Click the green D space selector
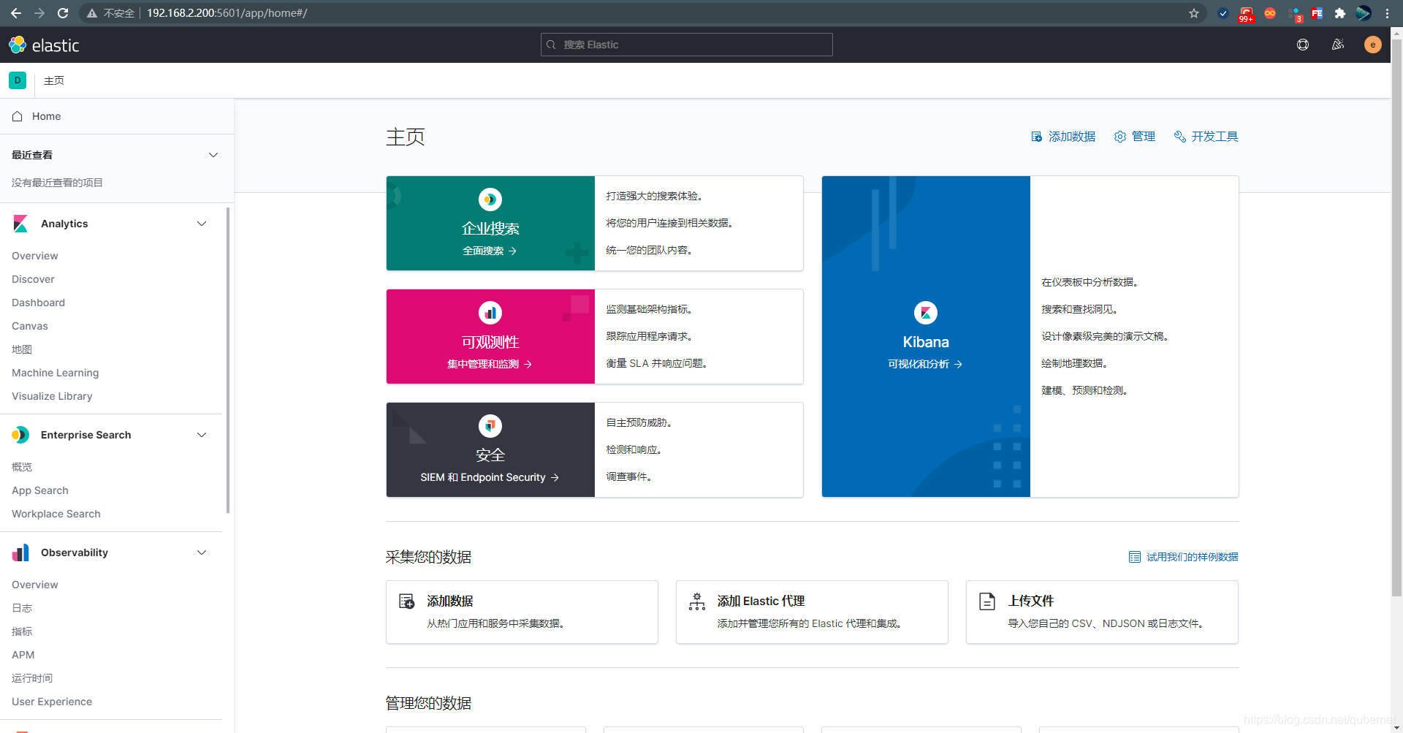Image resolution: width=1403 pixels, height=733 pixels. 18,80
